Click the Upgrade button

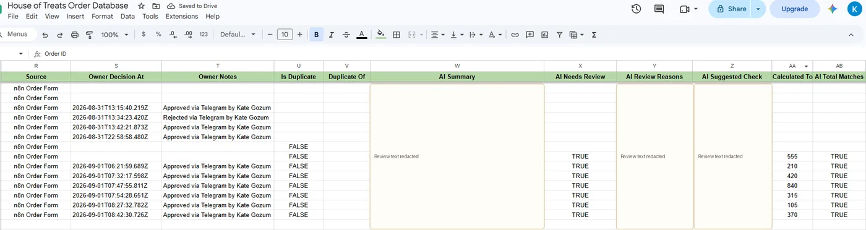[795, 9]
